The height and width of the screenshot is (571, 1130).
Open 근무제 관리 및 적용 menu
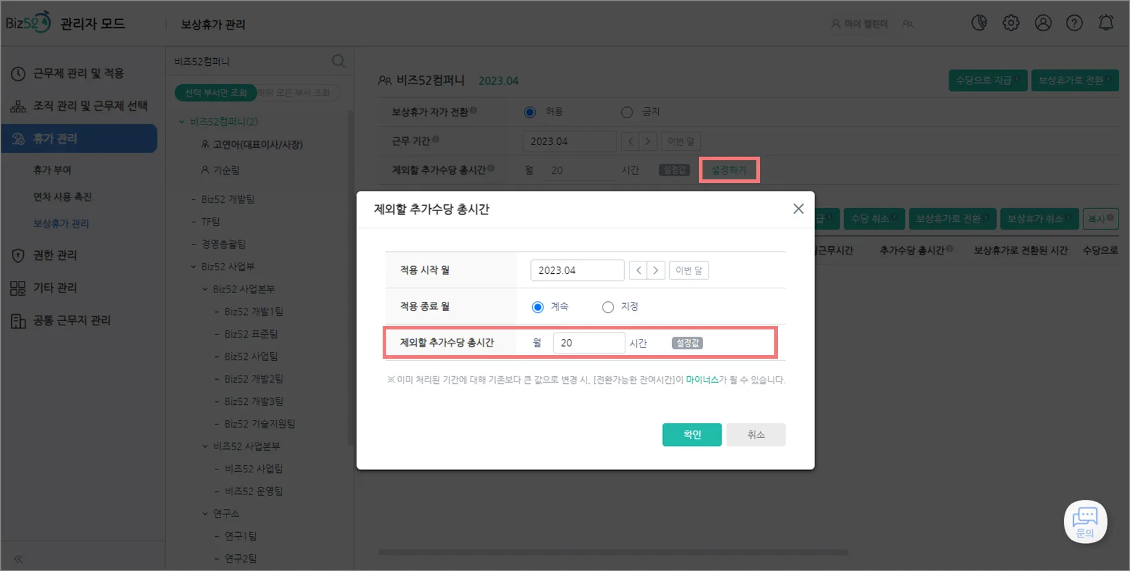[79, 73]
